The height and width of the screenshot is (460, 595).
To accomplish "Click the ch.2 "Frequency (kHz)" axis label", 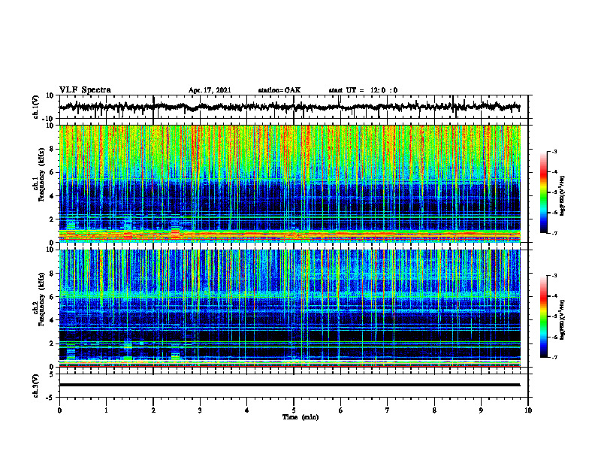I will pyautogui.click(x=42, y=299).
